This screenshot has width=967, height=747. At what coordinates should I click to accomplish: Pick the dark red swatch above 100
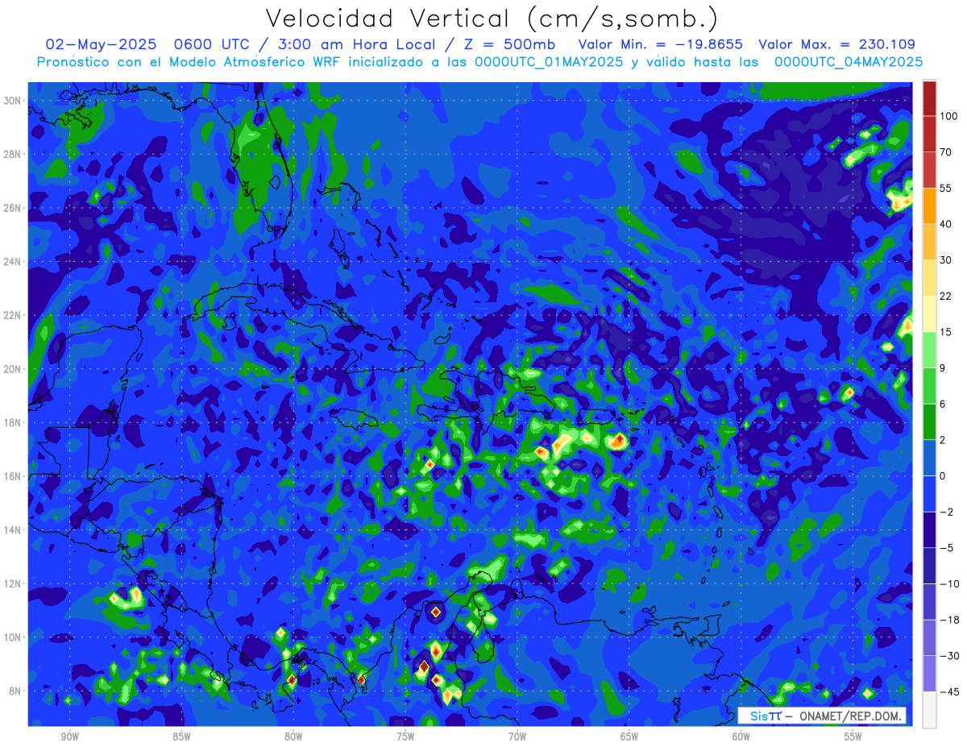click(x=929, y=98)
